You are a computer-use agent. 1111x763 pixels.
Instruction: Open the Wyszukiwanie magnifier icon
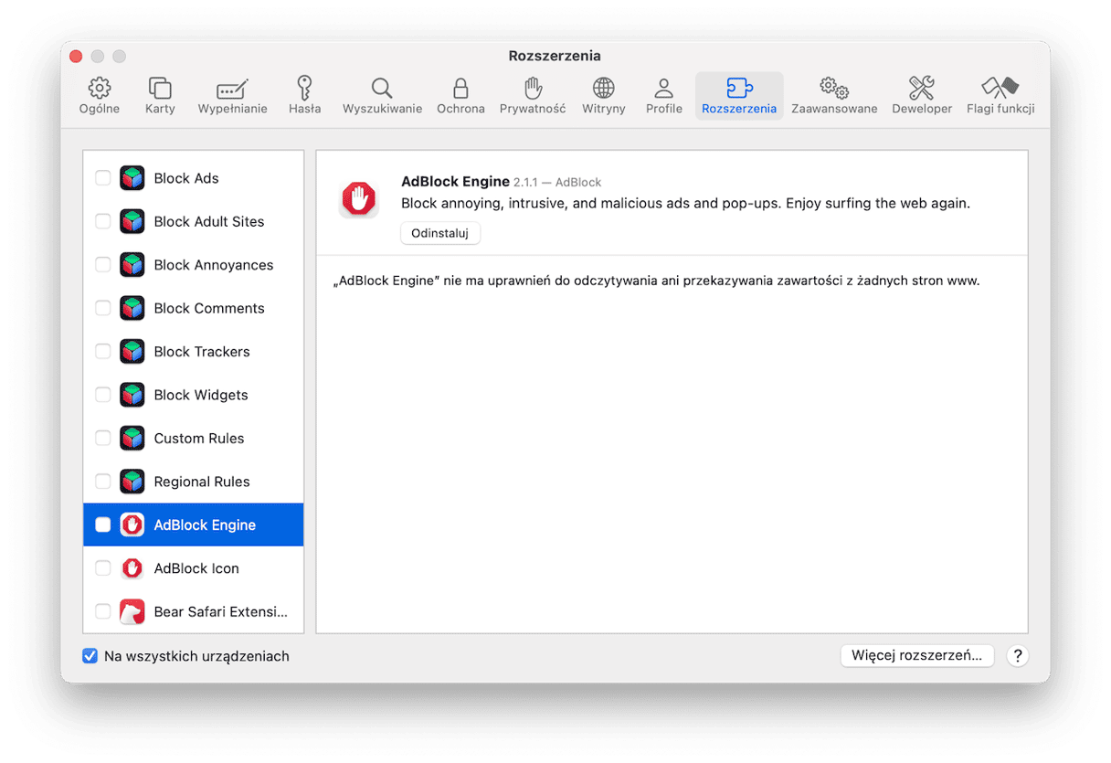[x=382, y=89]
